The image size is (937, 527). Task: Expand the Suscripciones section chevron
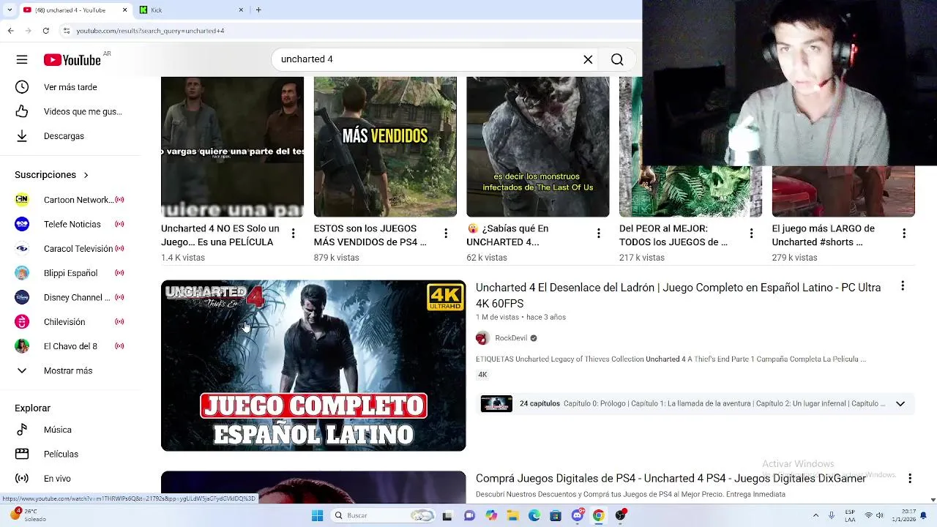(x=86, y=175)
